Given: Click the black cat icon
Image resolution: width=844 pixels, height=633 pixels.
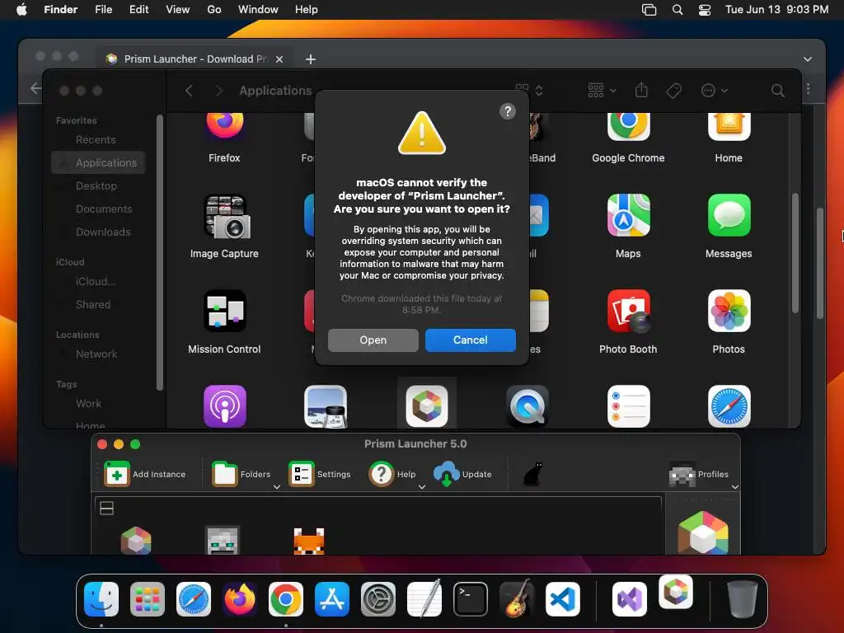Looking at the screenshot, I should [x=533, y=474].
